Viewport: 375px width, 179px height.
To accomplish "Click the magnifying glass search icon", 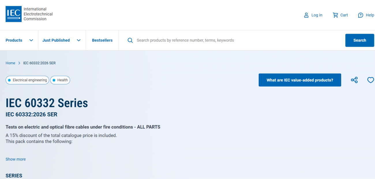I will point(130,40).
